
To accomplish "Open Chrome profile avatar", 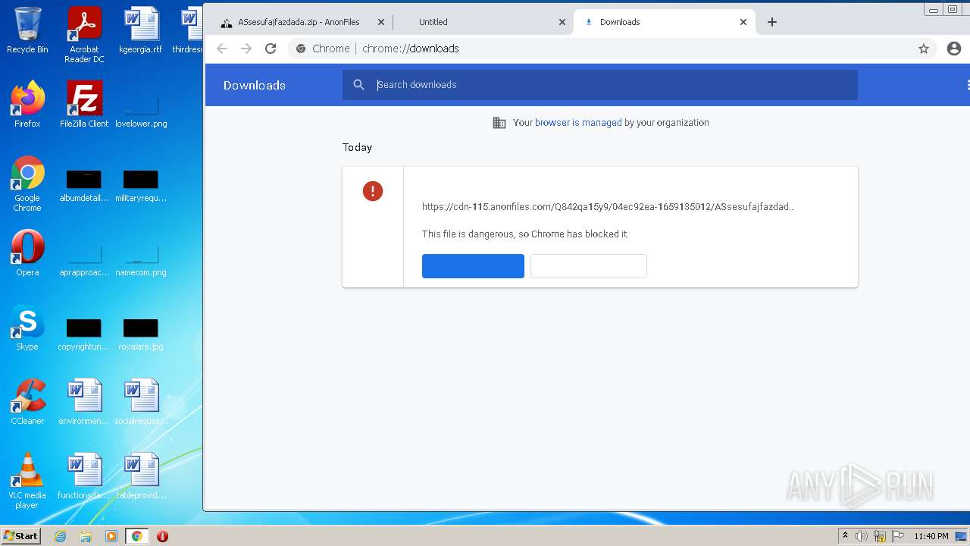I will pos(954,49).
